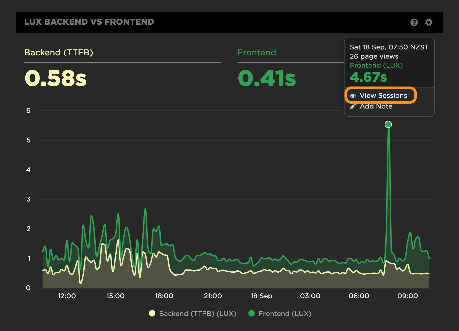Toggle the Backend (TTFB) (LUX) series via legend
This screenshot has height=331, width=459.
tap(198, 314)
